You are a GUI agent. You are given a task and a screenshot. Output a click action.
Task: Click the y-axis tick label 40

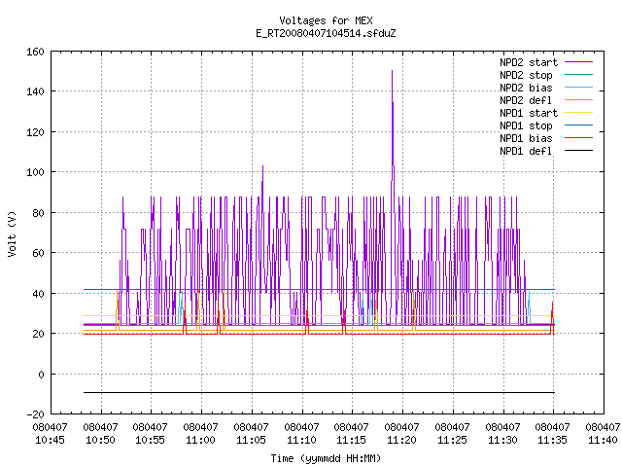[x=38, y=294]
